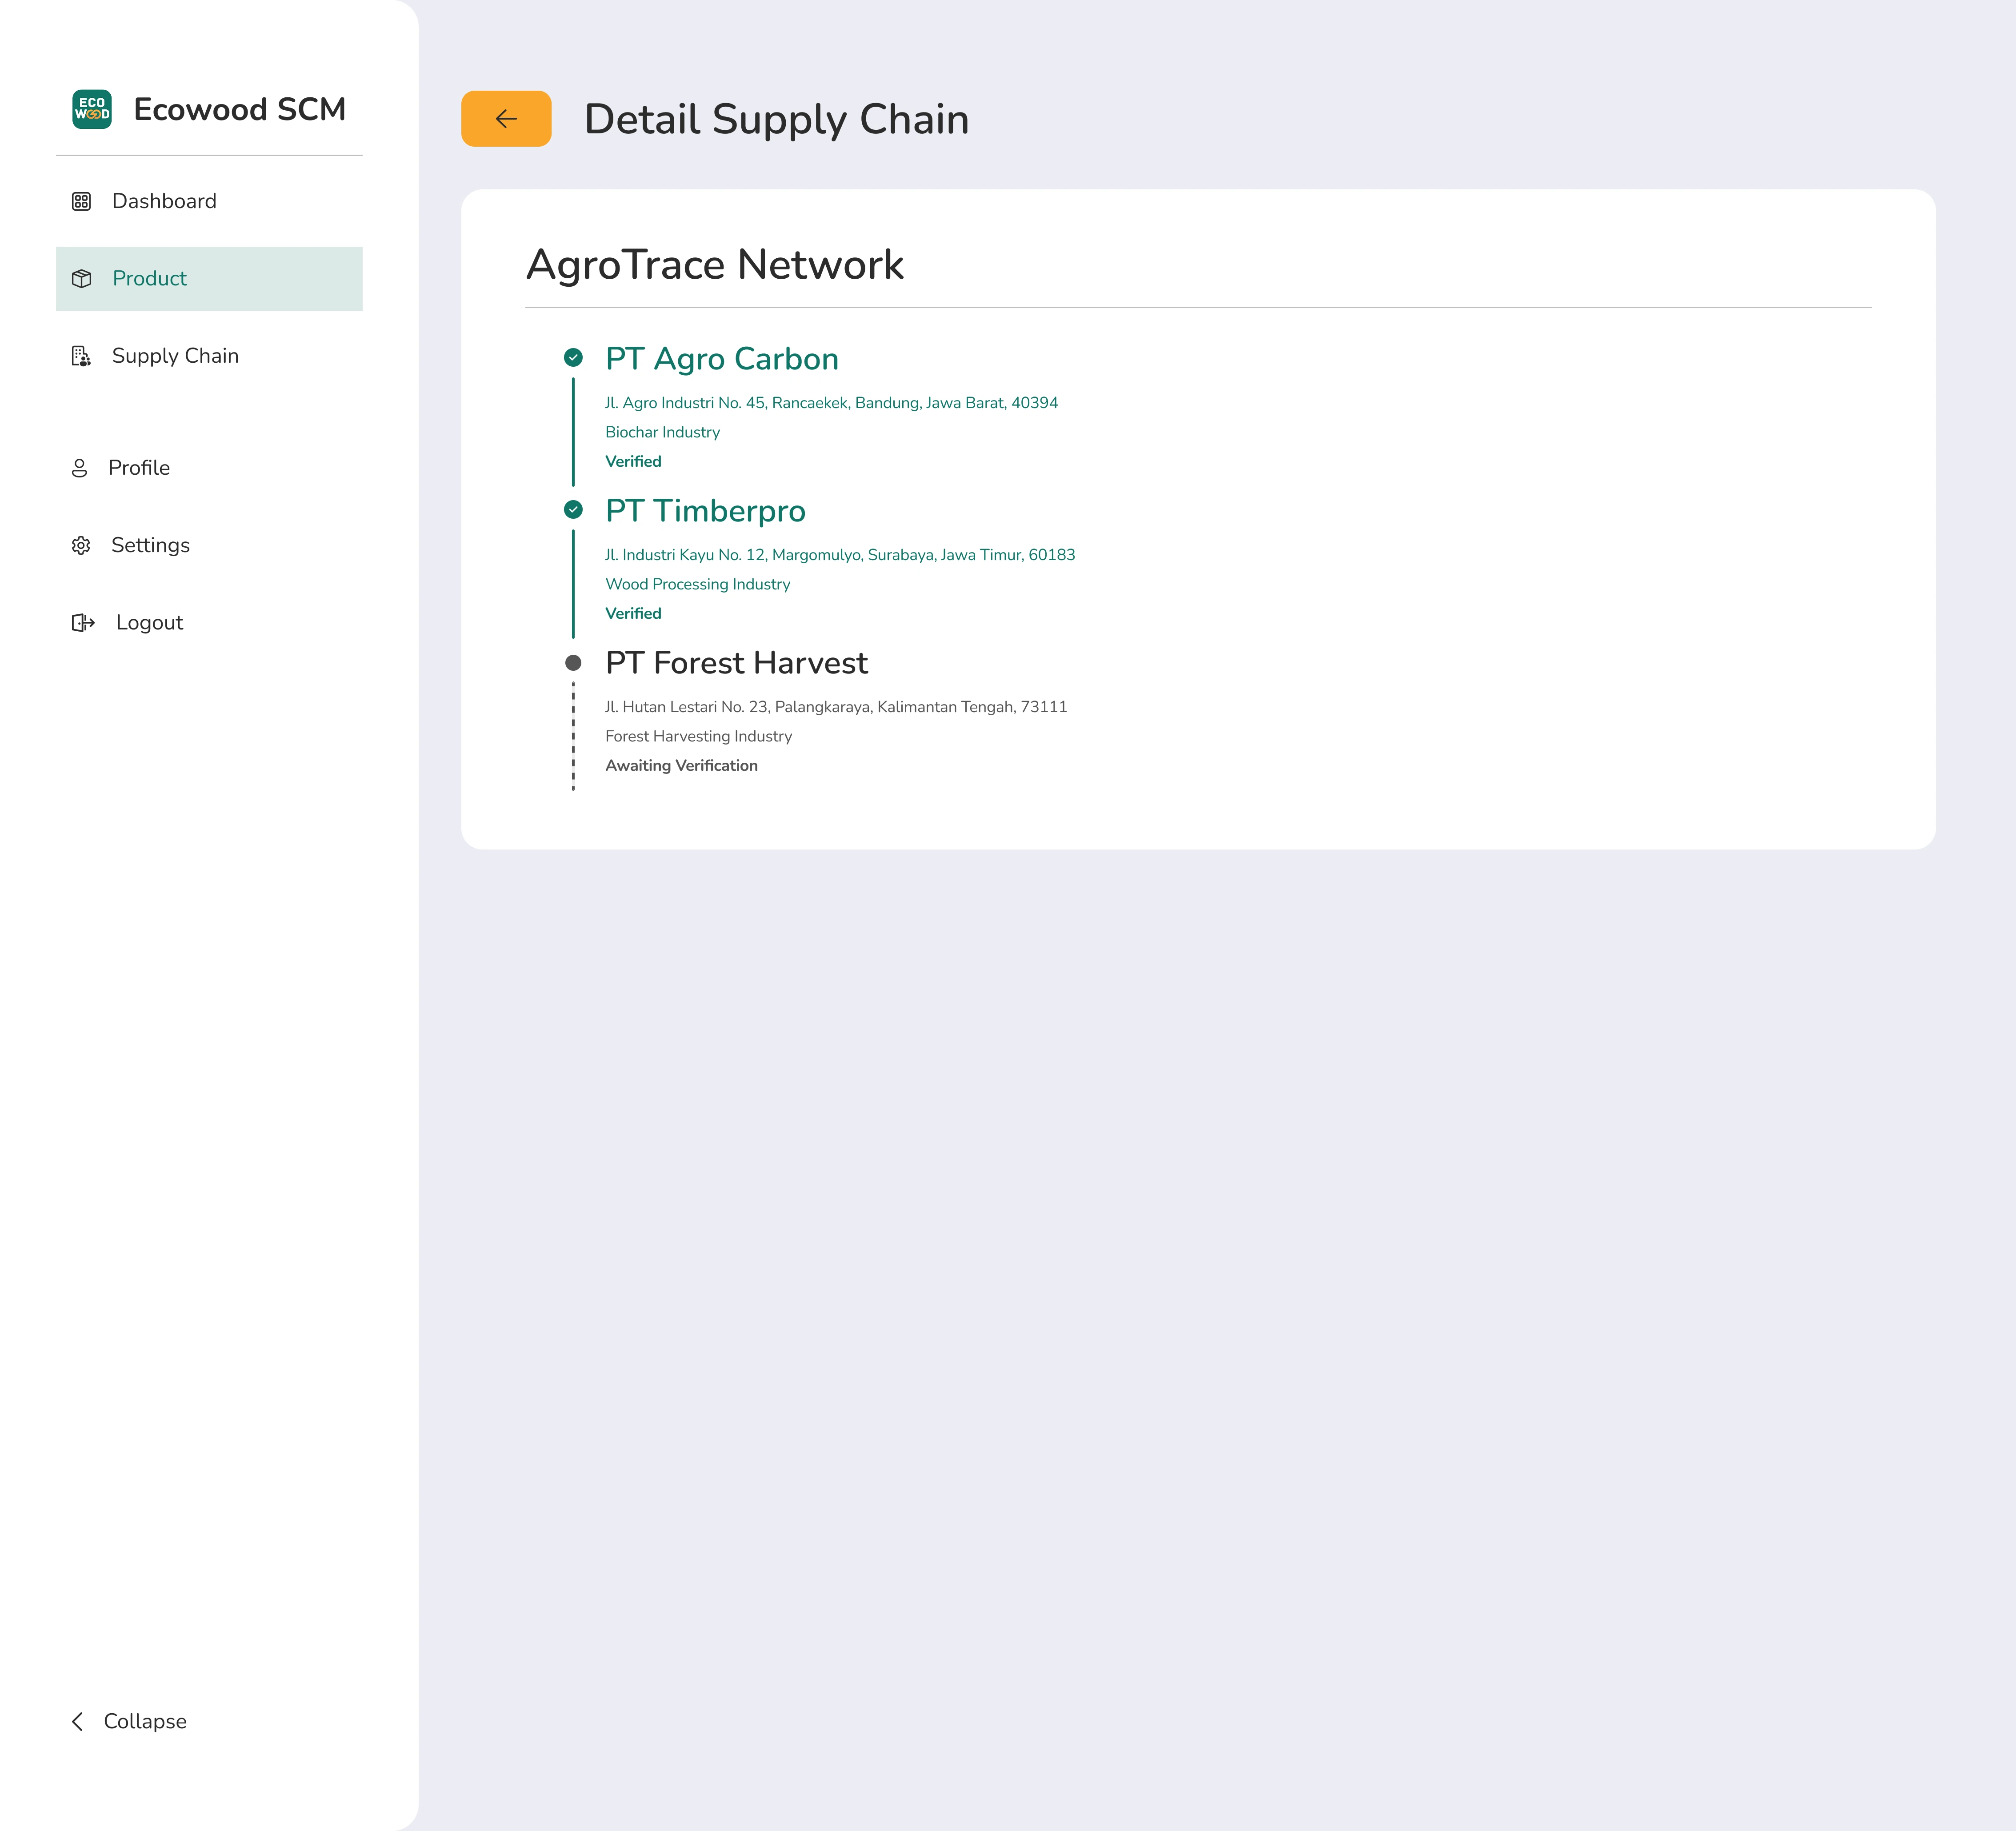Click the Palangkaraya, Kalimantan Tengah address
The height and width of the screenshot is (1831, 2016).
pos(836,707)
